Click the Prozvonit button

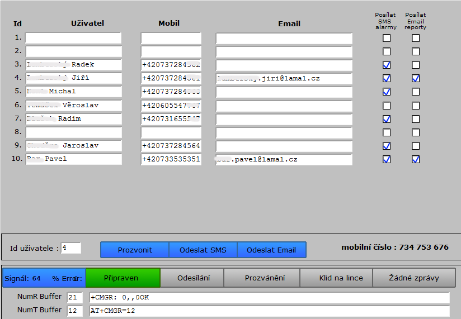[134, 250]
